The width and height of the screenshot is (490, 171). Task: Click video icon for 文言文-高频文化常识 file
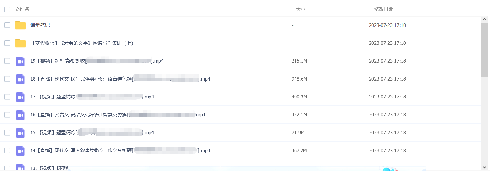(x=20, y=115)
